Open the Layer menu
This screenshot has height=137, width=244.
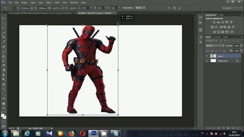[33, 3]
